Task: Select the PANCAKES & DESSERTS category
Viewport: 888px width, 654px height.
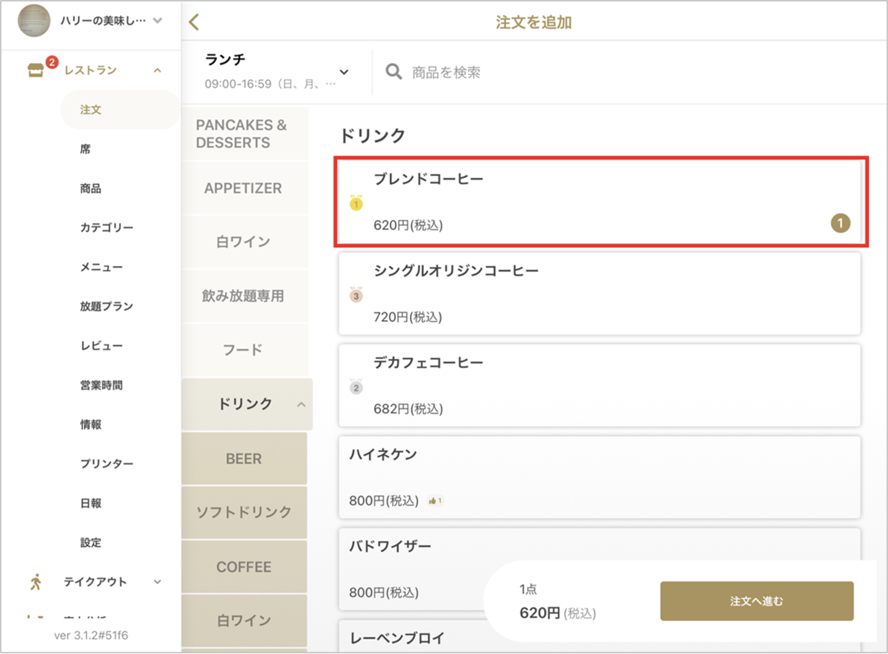Action: 245,134
